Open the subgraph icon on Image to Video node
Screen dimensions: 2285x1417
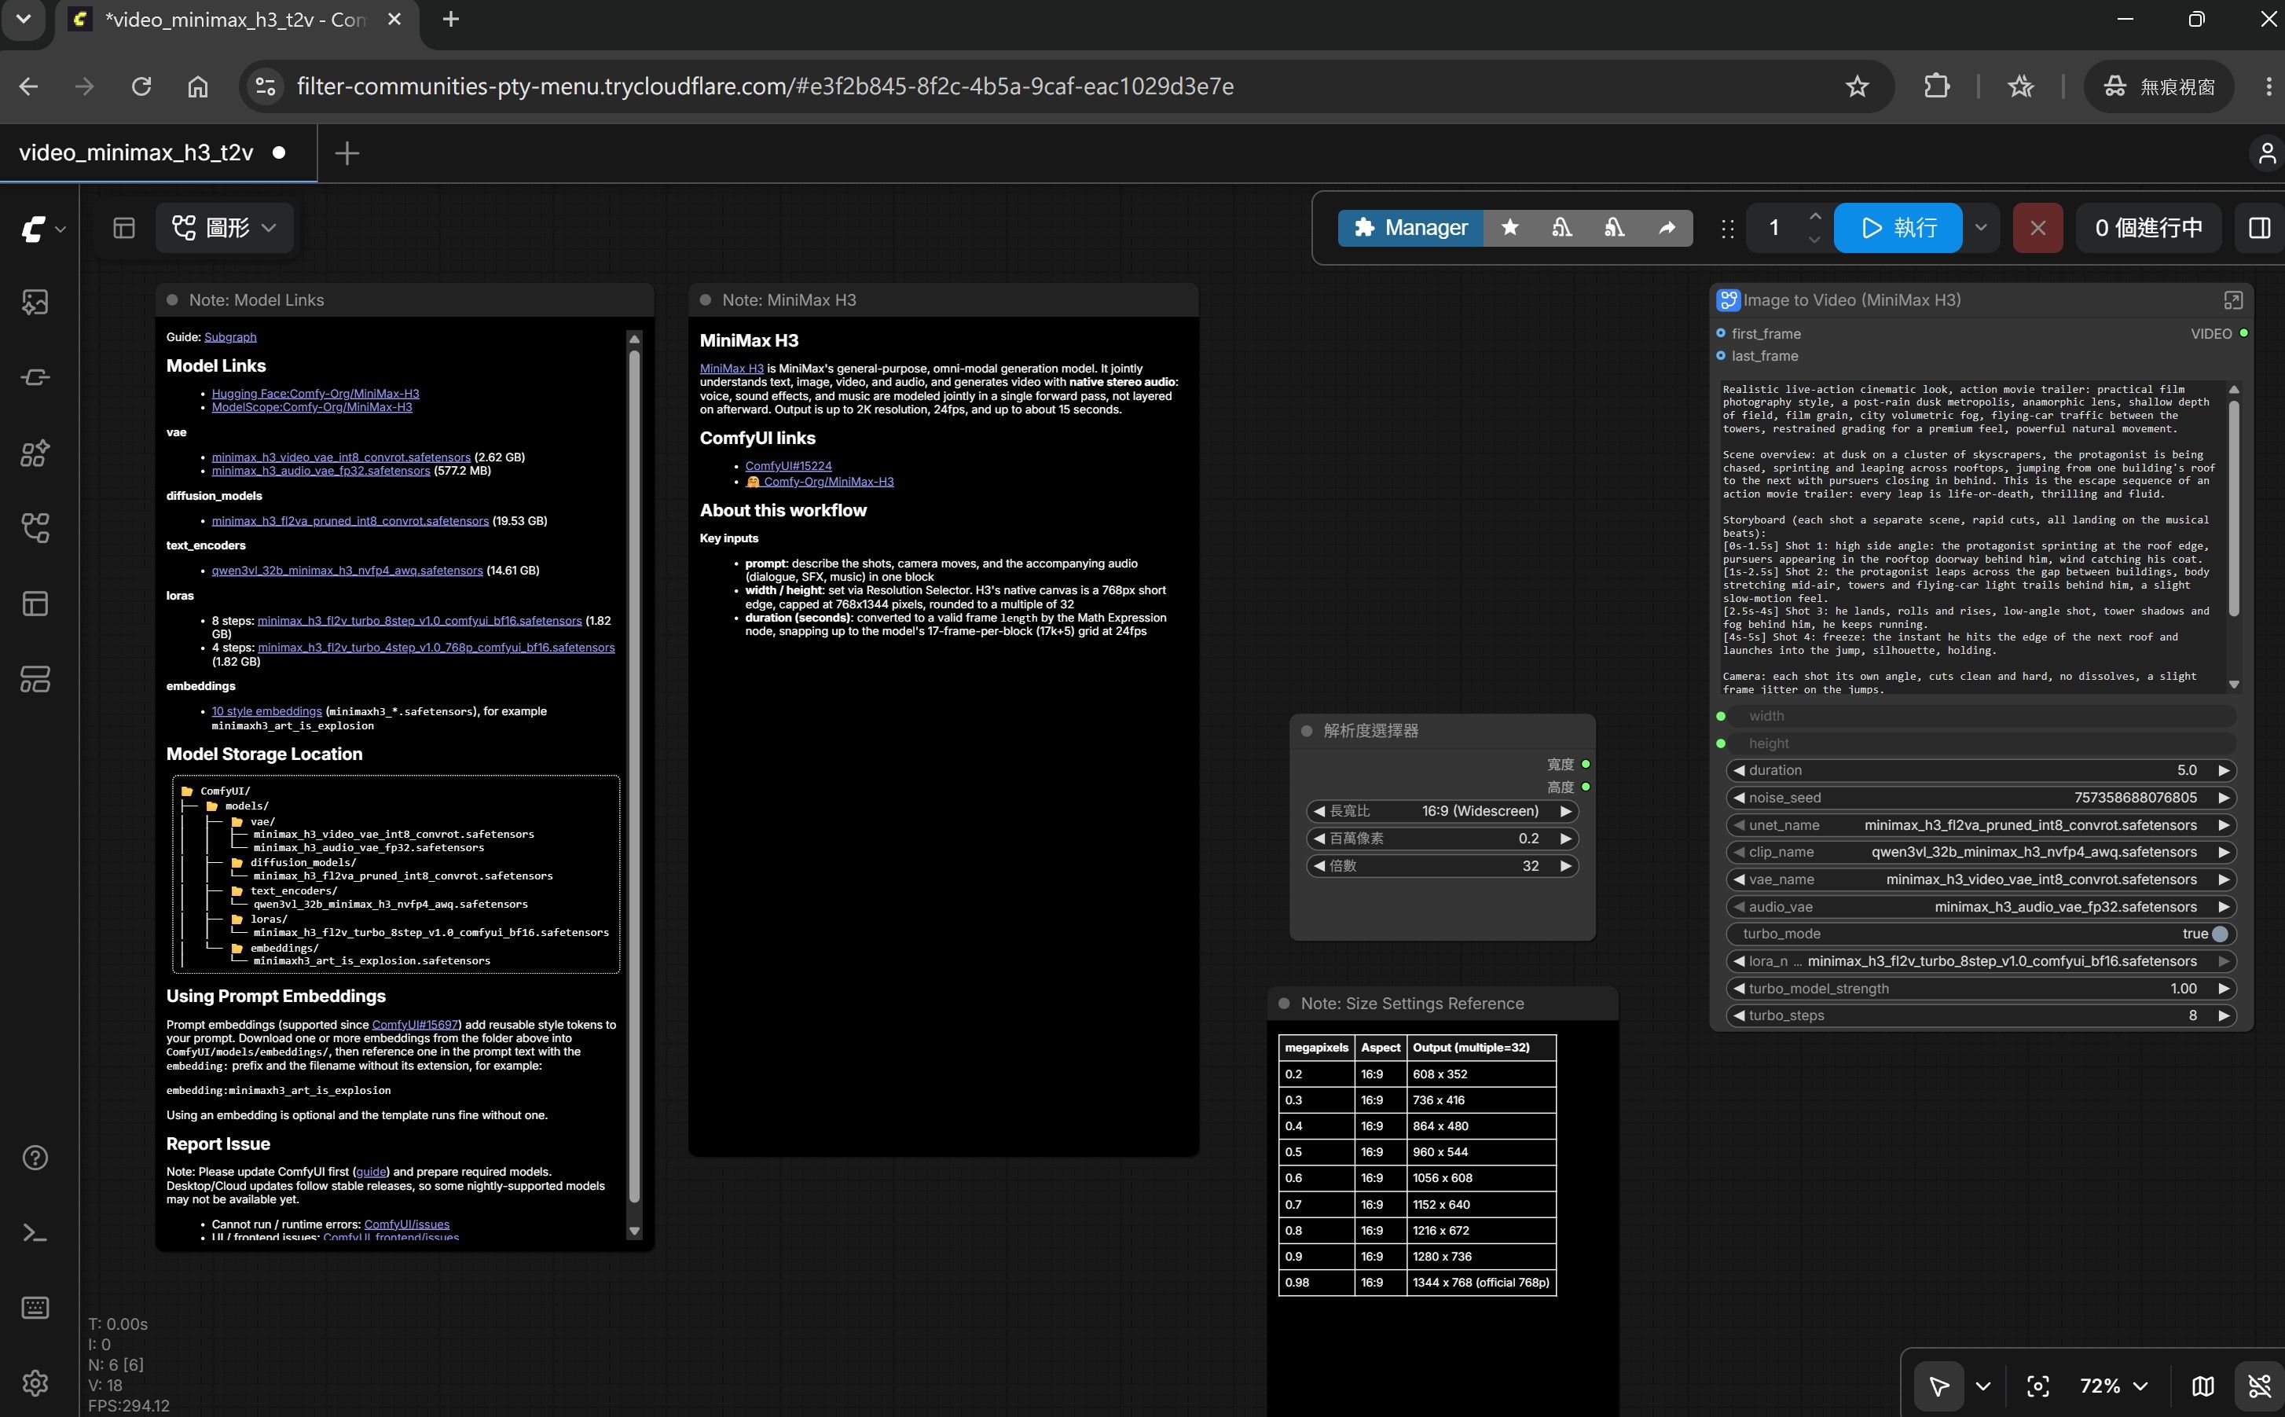2232,300
